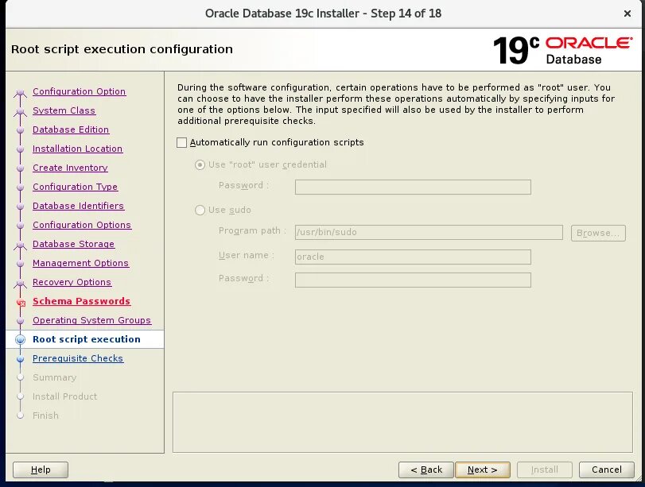This screenshot has width=645, height=487.
Task: Click the root Password input field
Action: [413, 187]
